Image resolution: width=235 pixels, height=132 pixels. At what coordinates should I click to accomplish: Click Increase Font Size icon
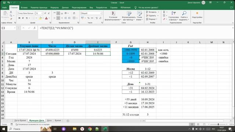click(45, 13)
